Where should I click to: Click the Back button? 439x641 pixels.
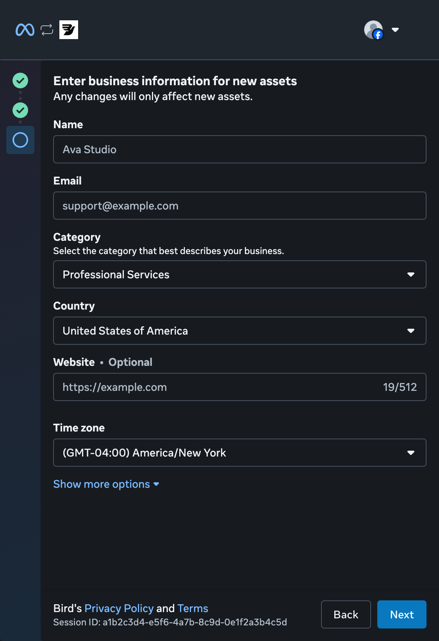point(346,614)
